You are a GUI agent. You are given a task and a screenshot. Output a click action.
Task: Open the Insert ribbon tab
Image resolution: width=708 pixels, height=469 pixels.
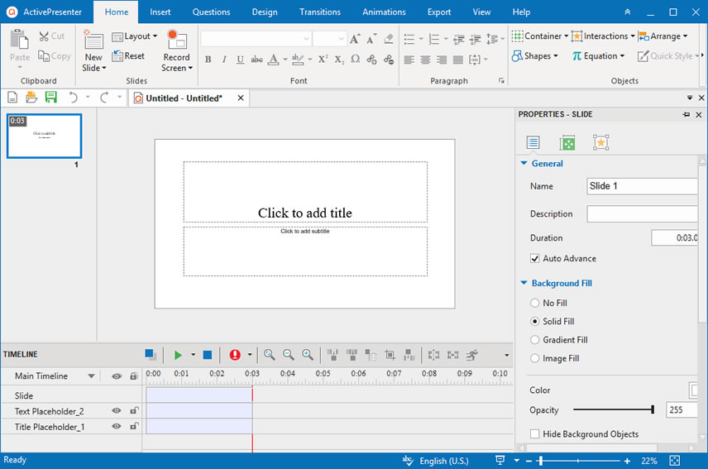tap(160, 12)
